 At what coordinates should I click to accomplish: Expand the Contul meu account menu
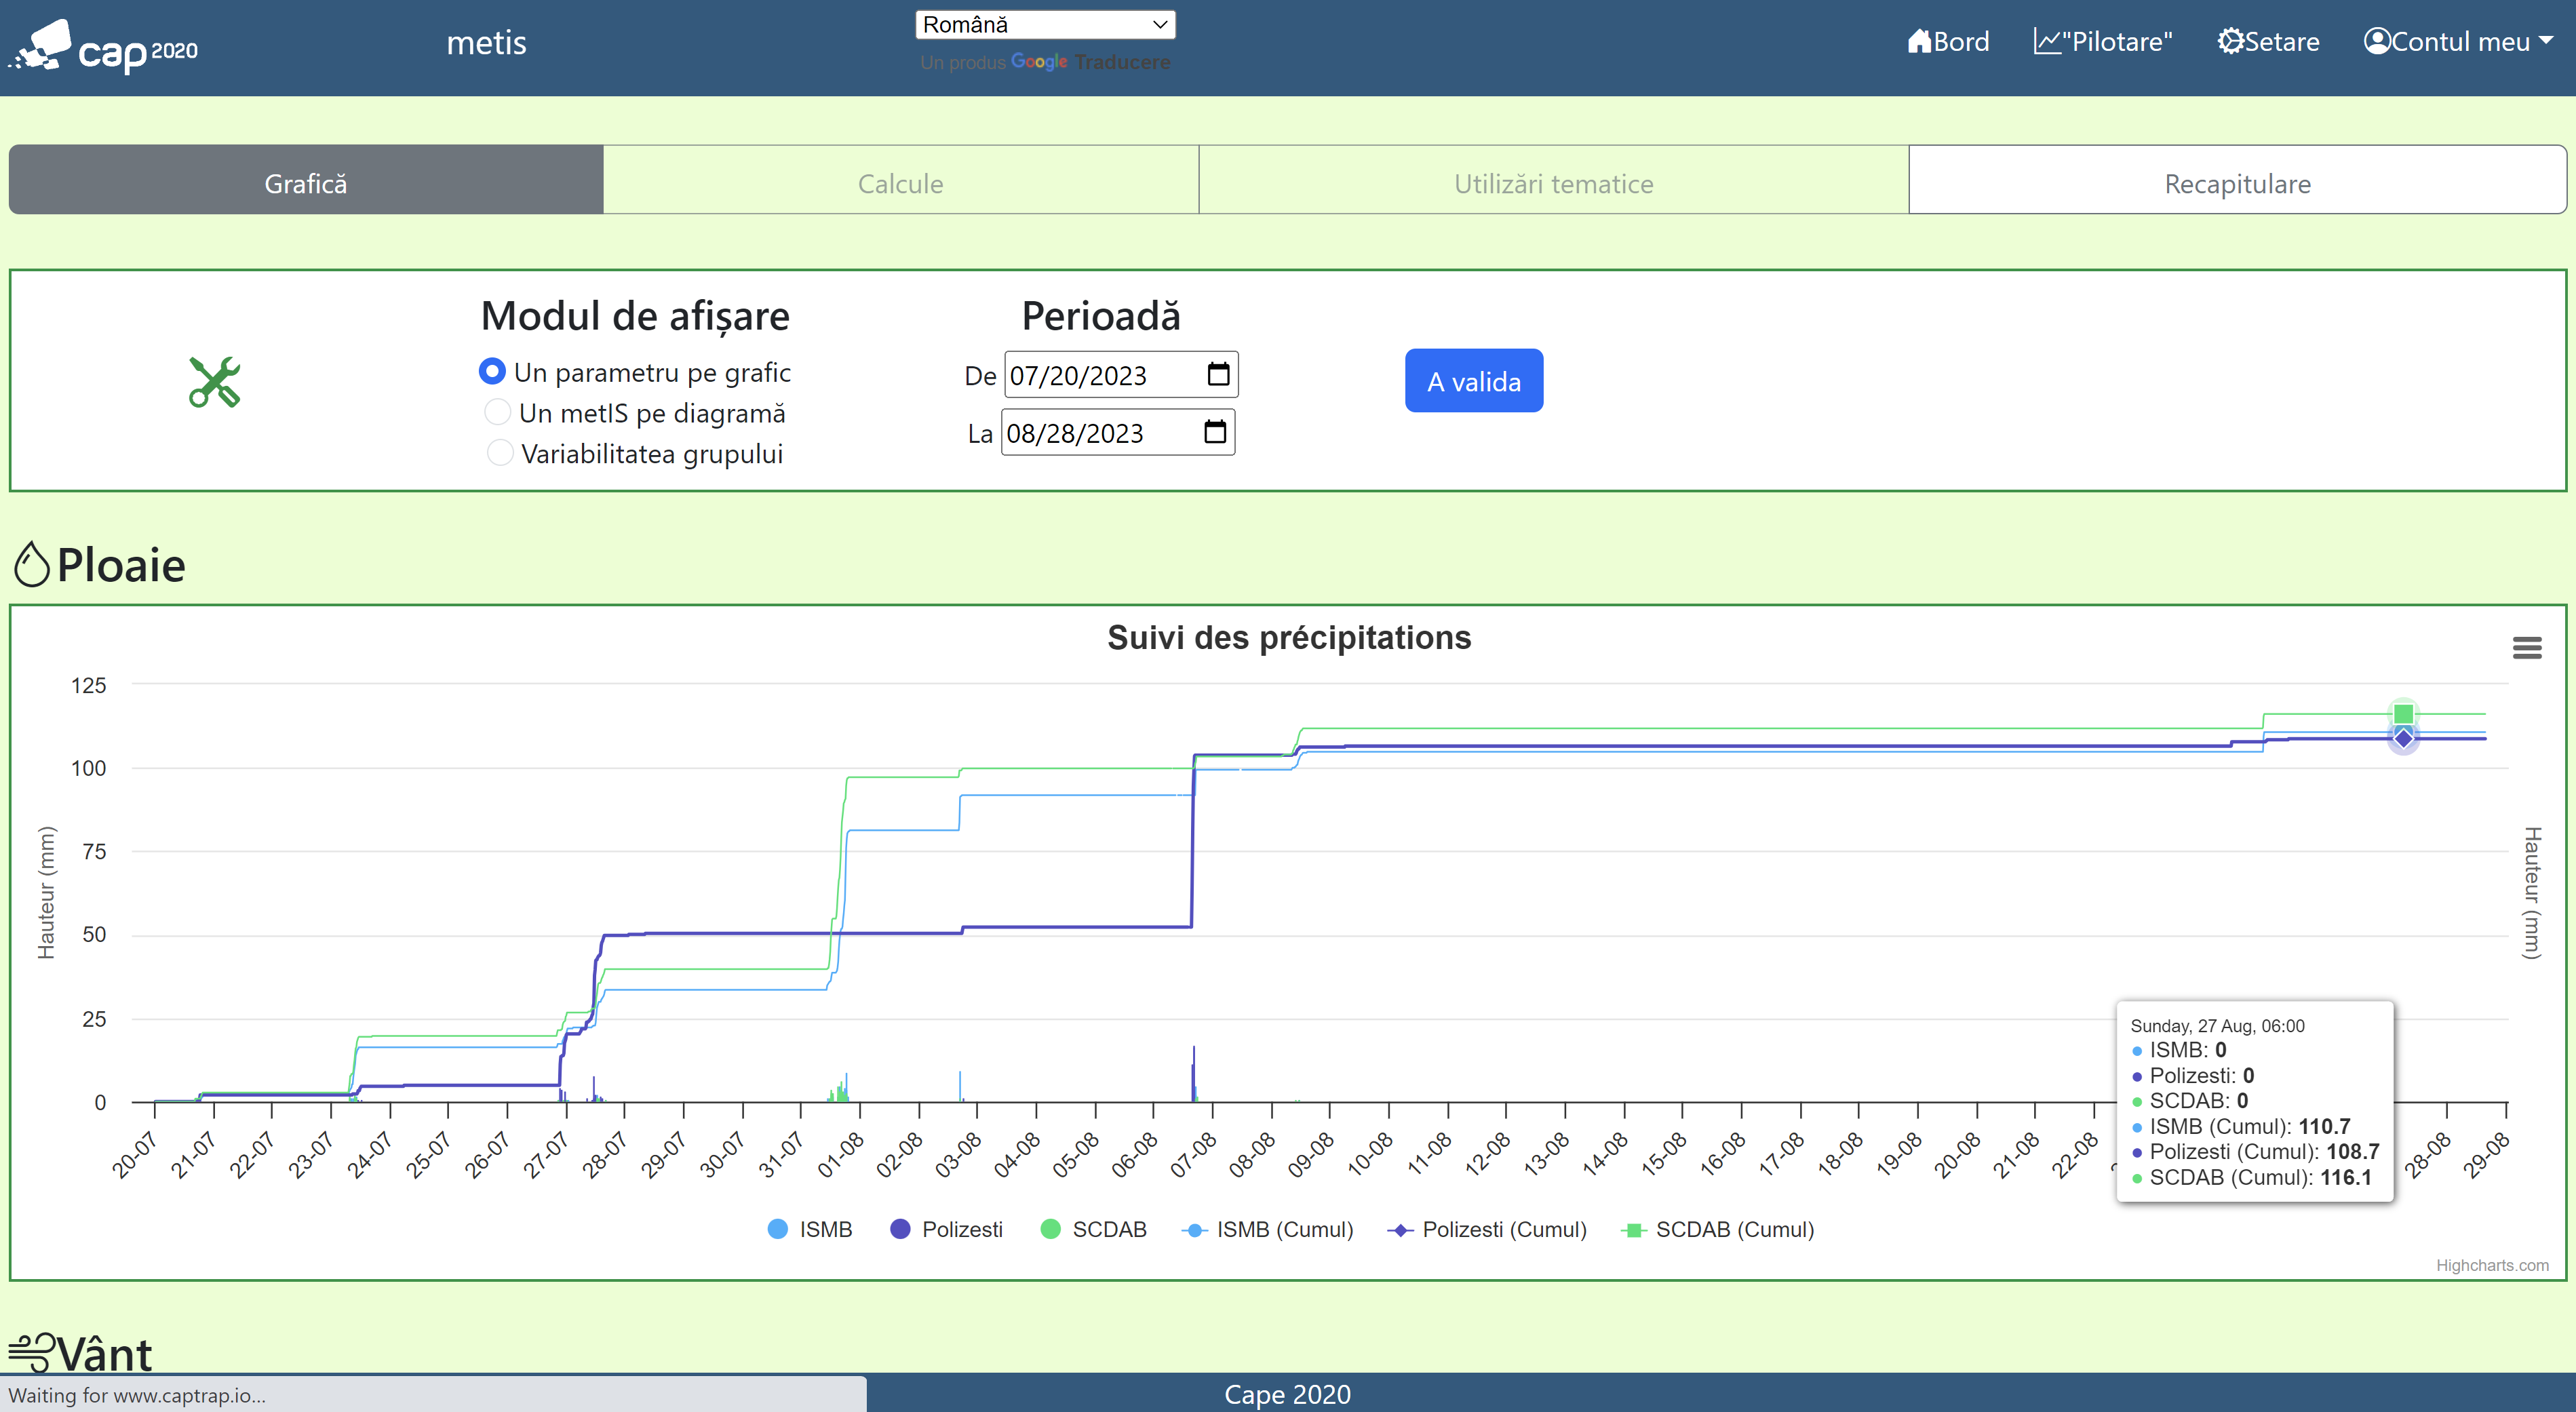(x=2457, y=41)
